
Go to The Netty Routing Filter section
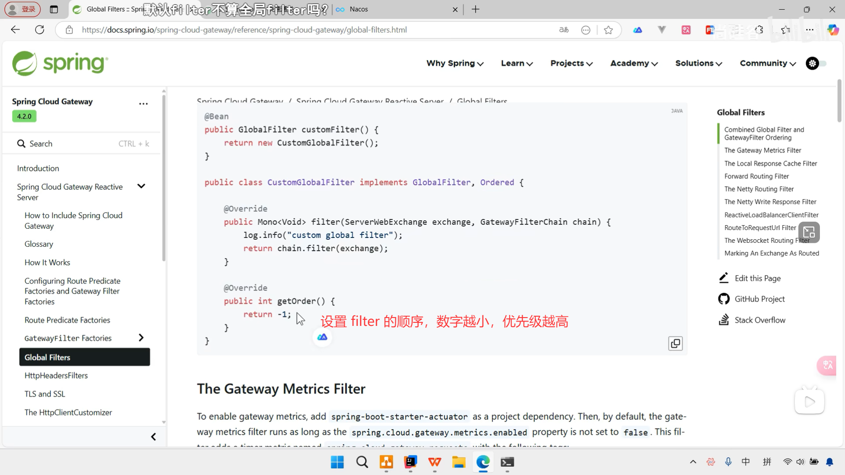point(759,189)
